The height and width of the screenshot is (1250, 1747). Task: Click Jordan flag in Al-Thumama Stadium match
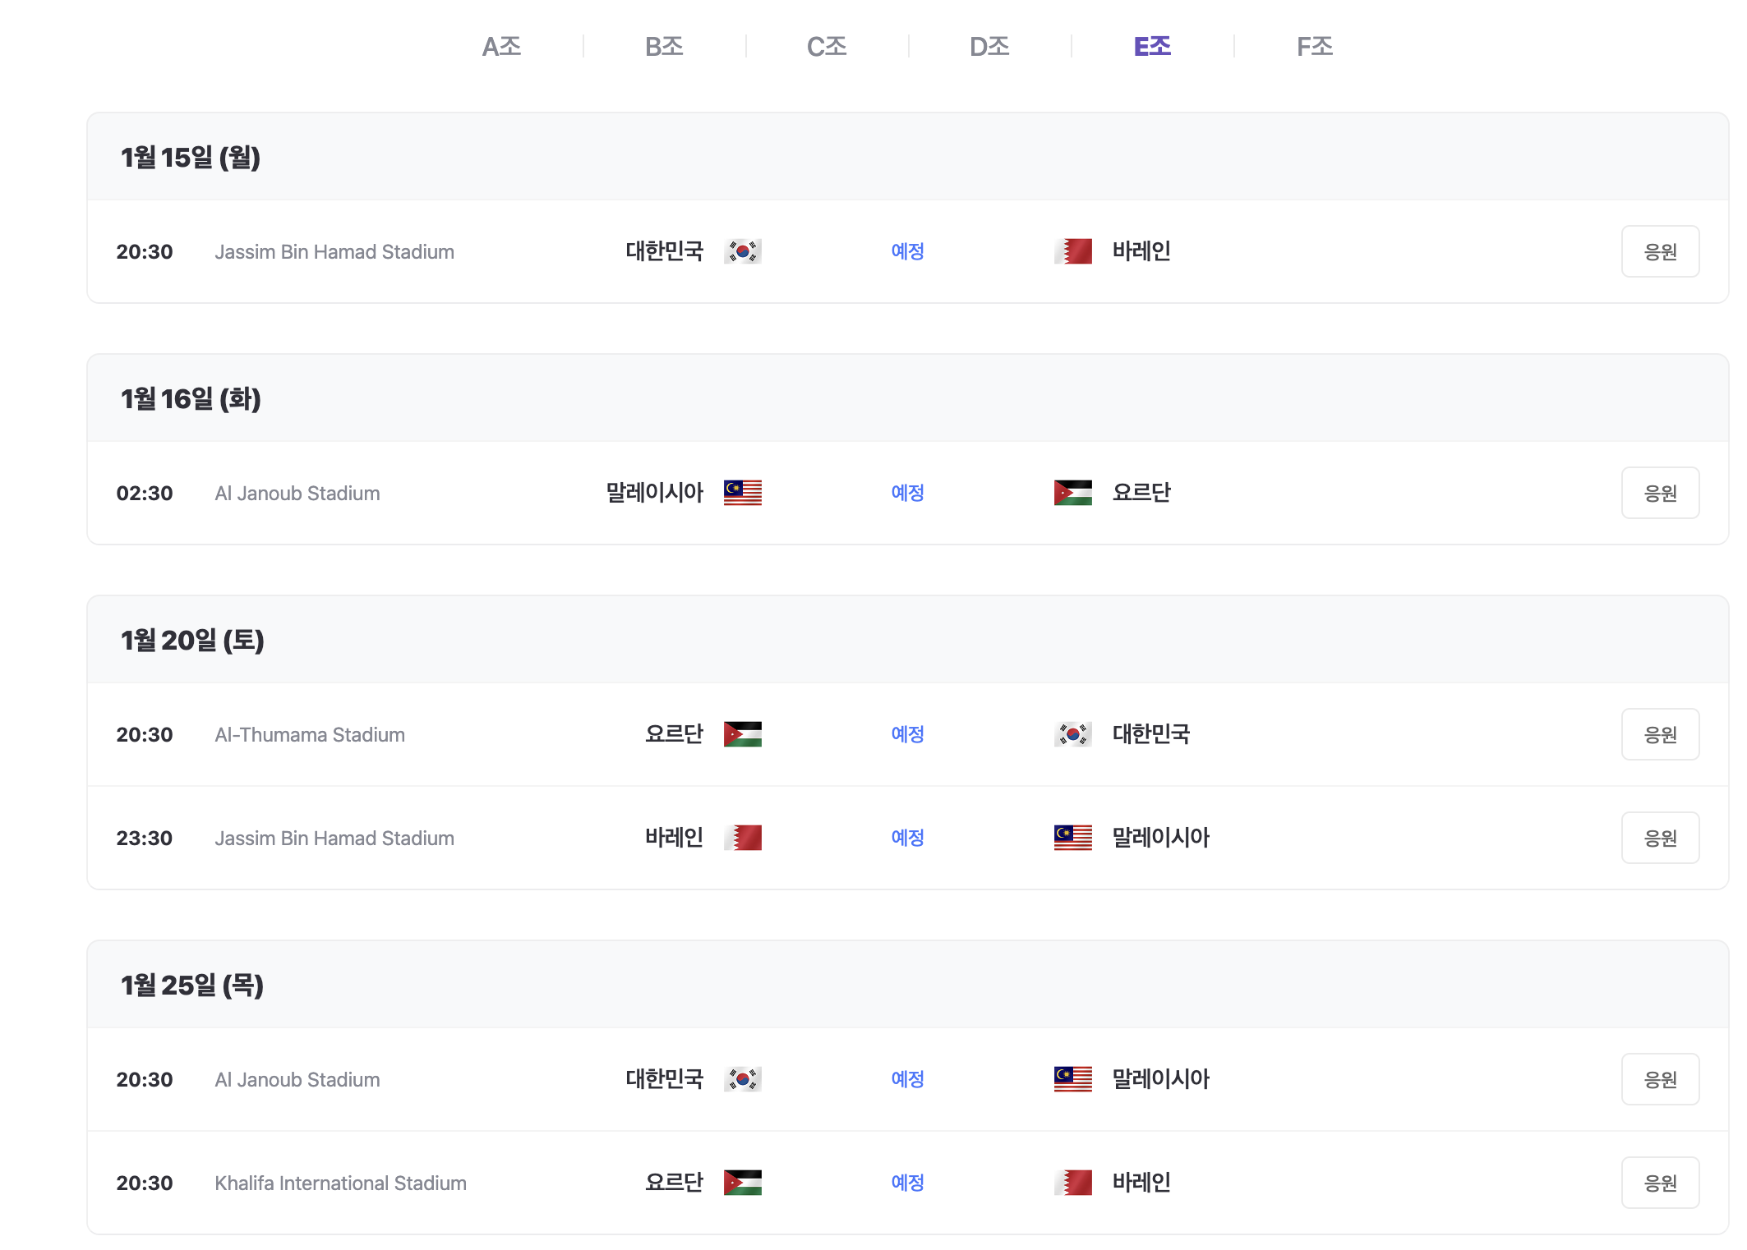(x=742, y=734)
